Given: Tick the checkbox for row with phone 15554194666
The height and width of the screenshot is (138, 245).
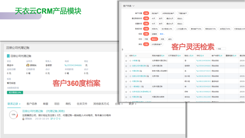Looking at the screenshot, I should tap(126, 66).
